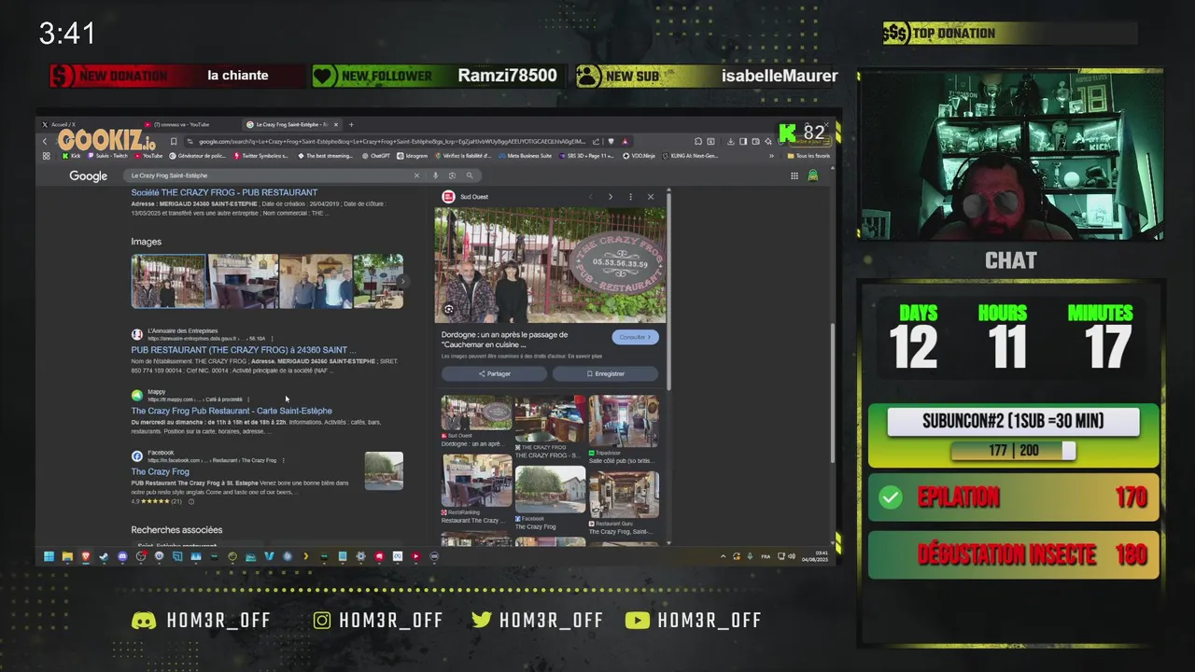
Task: Open browser downloads icon
Action: tap(731, 142)
